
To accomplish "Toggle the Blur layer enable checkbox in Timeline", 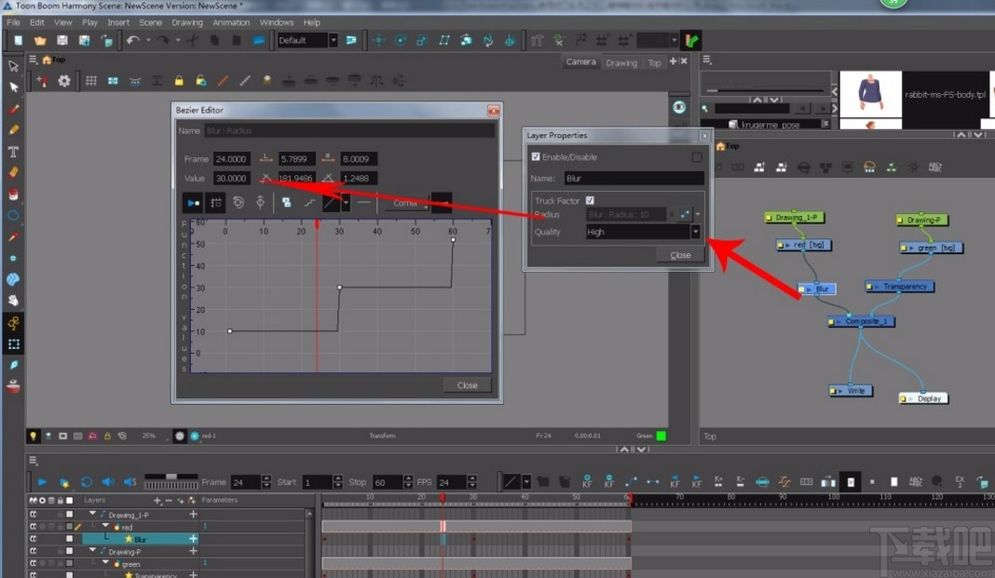I will (69, 539).
